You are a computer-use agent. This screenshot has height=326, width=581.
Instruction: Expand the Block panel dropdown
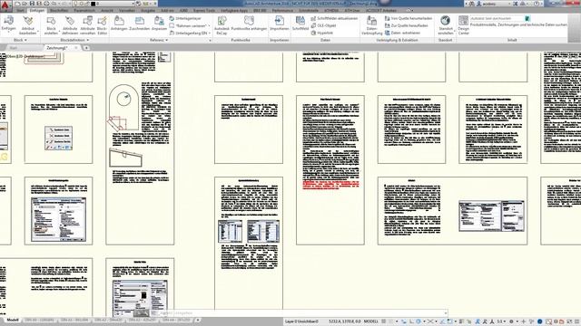tap(20, 40)
